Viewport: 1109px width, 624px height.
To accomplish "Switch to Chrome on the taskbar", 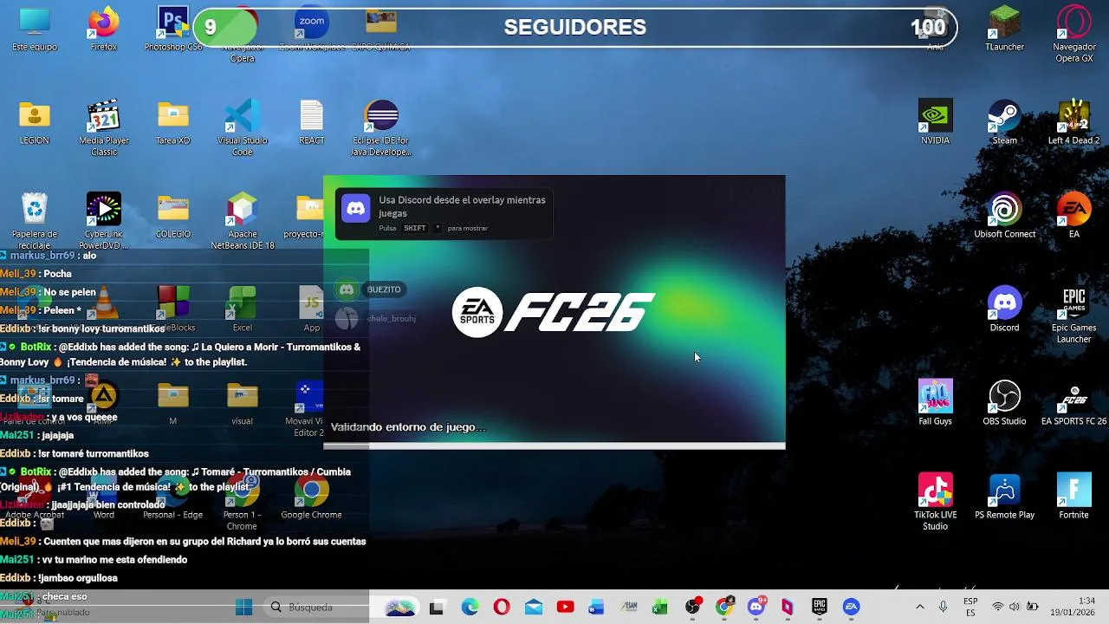I will click(x=724, y=608).
